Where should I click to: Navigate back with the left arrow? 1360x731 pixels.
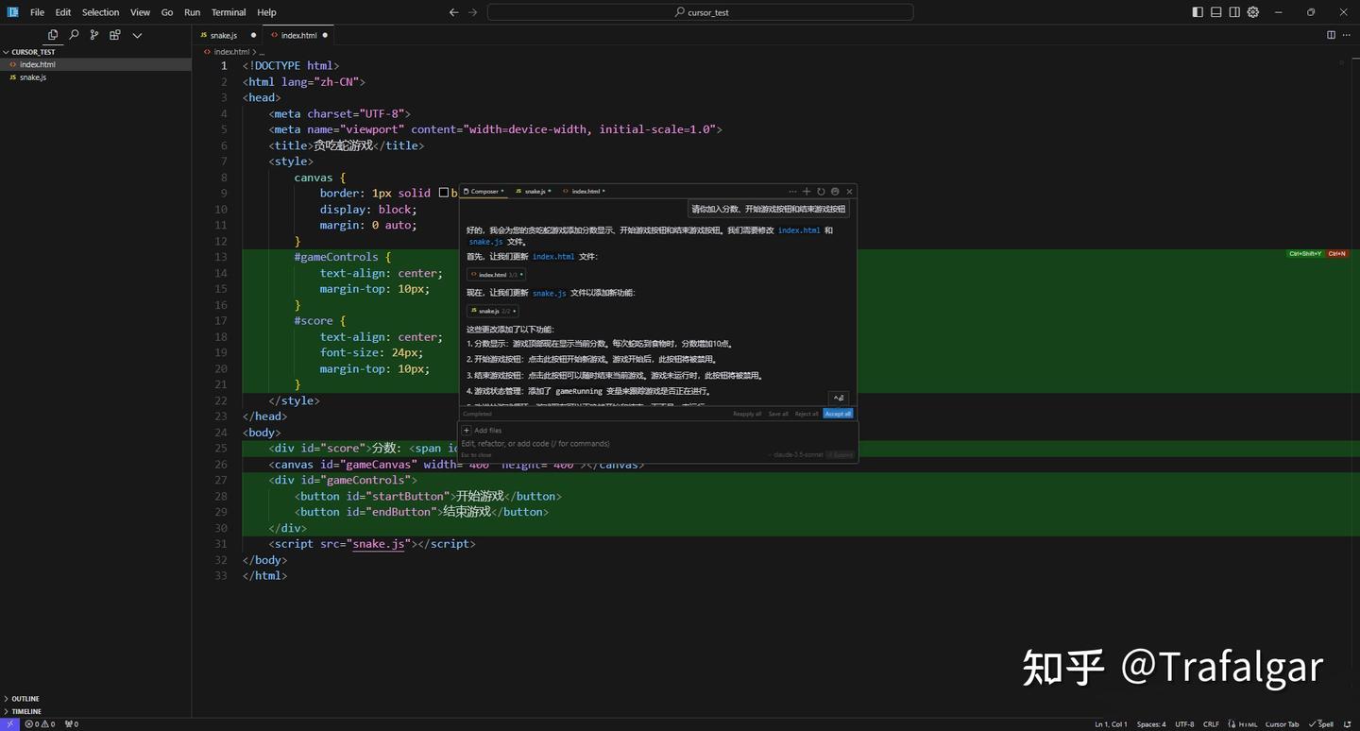pyautogui.click(x=453, y=12)
